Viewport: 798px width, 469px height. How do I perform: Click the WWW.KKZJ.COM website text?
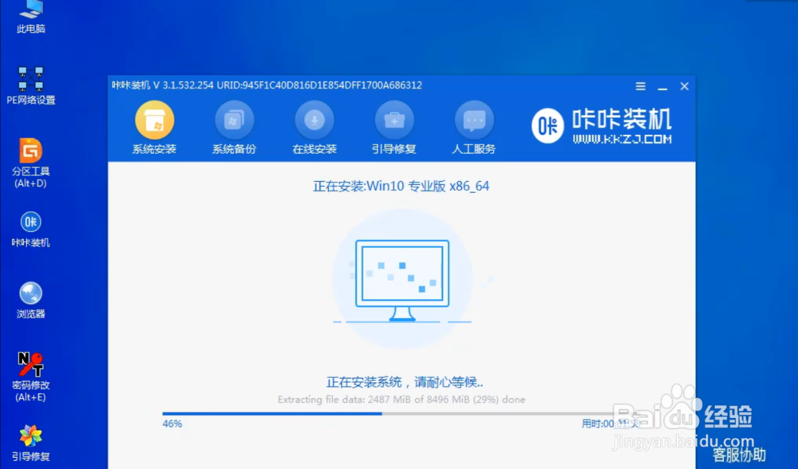(x=622, y=139)
